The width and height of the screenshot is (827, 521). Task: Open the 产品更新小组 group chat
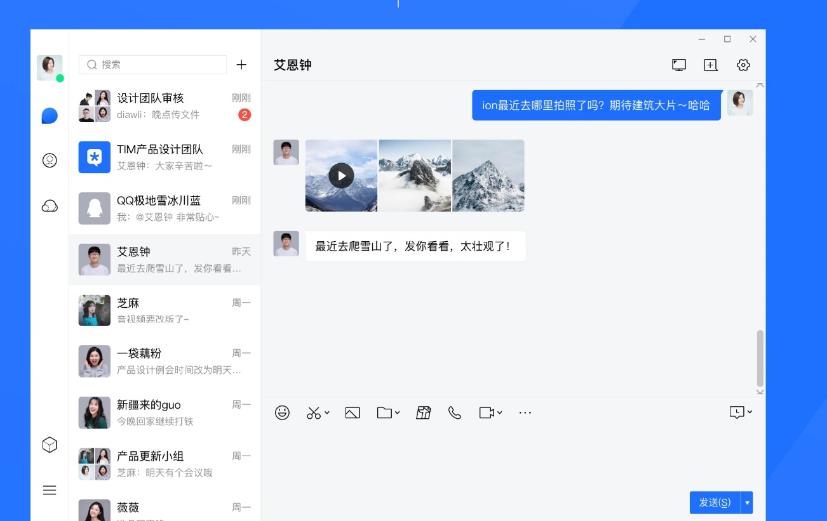click(x=165, y=465)
